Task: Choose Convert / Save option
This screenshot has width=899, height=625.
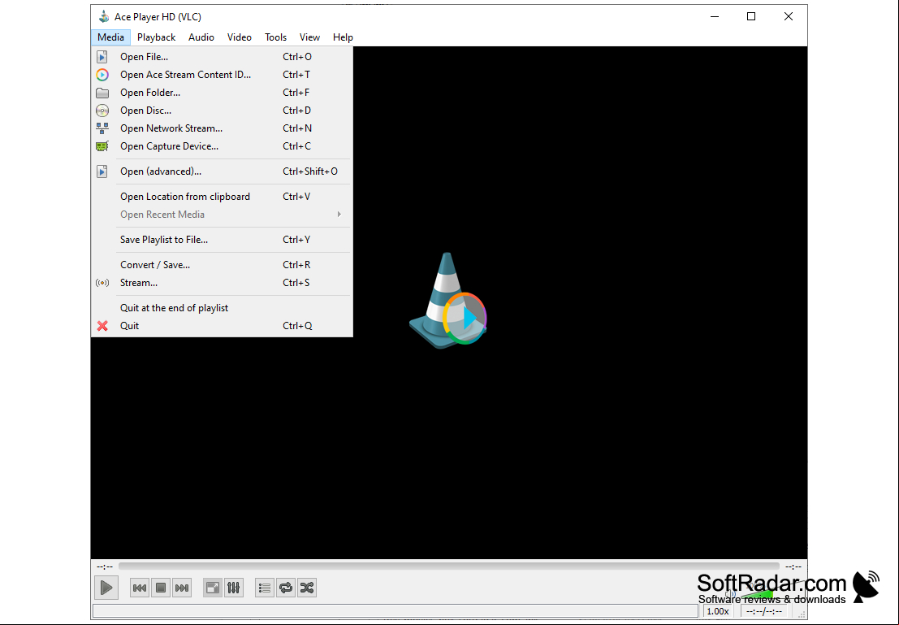Action: [222, 265]
